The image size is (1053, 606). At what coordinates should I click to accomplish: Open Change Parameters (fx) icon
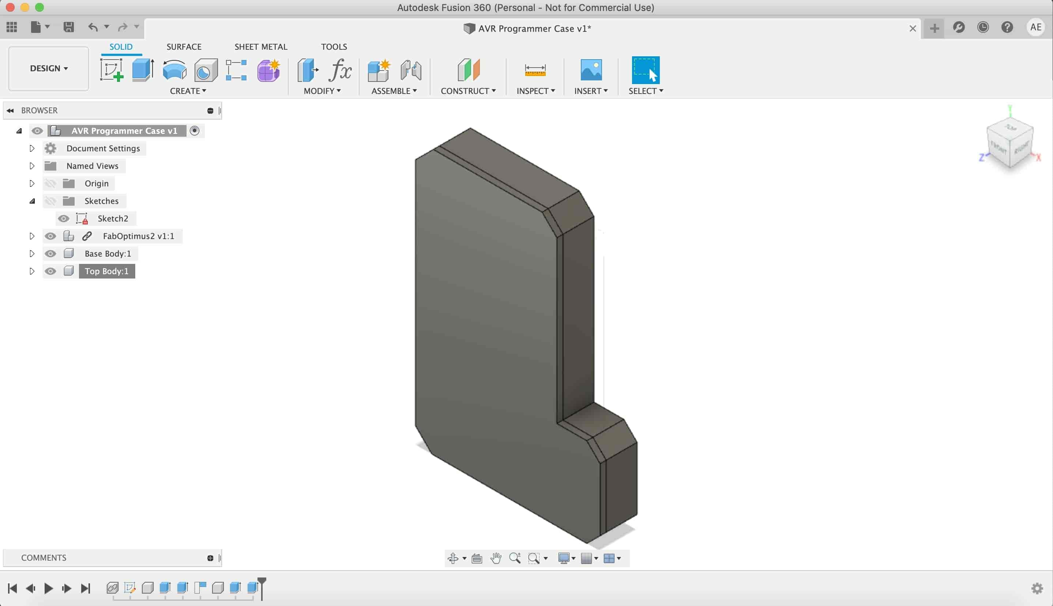[x=340, y=70]
